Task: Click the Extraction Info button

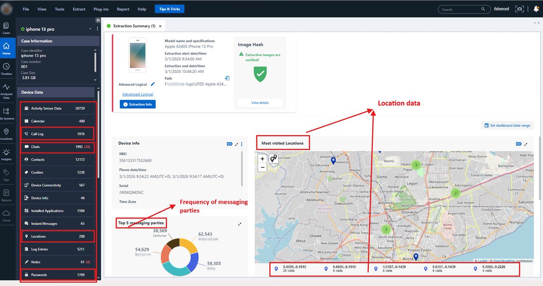Action: tap(138, 104)
